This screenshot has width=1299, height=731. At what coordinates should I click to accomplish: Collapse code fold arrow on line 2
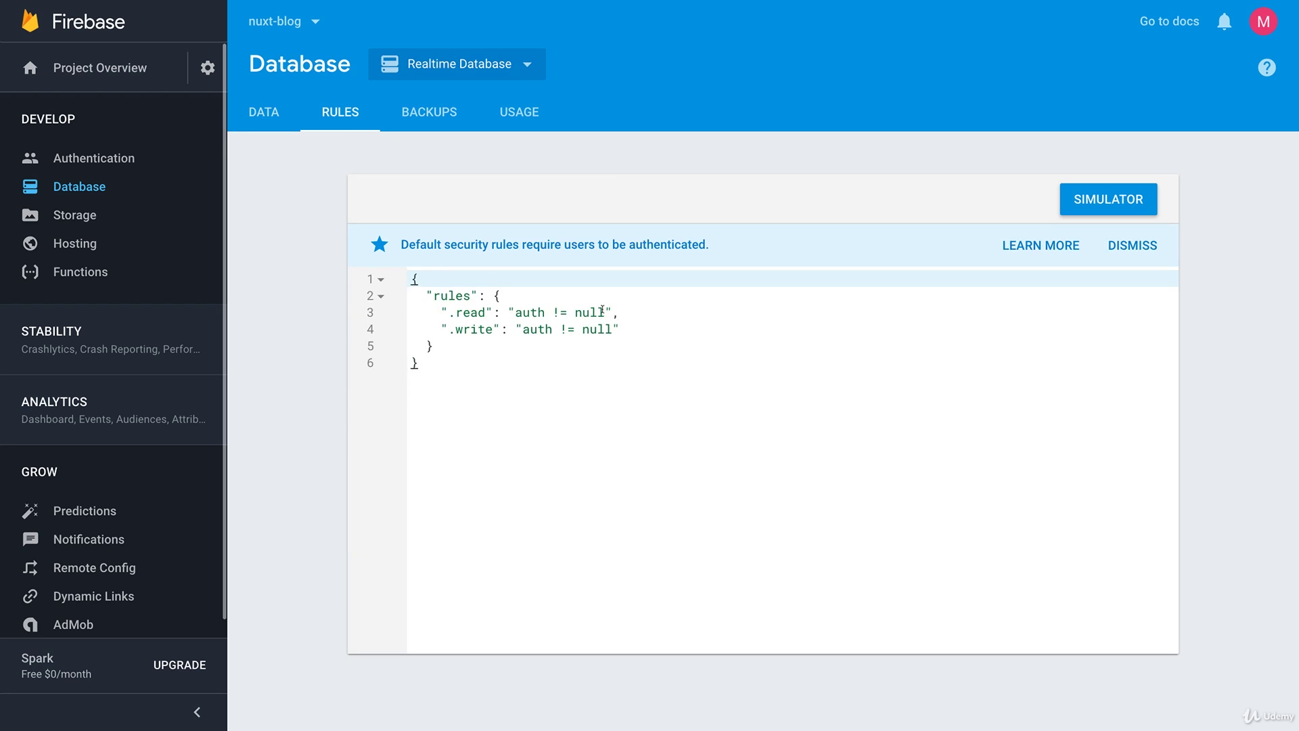381,296
